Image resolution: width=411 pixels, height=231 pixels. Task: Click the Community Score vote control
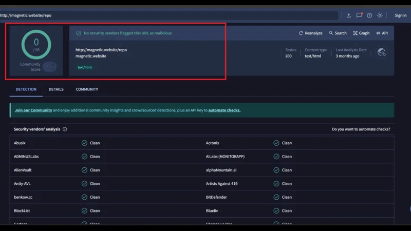(x=50, y=67)
